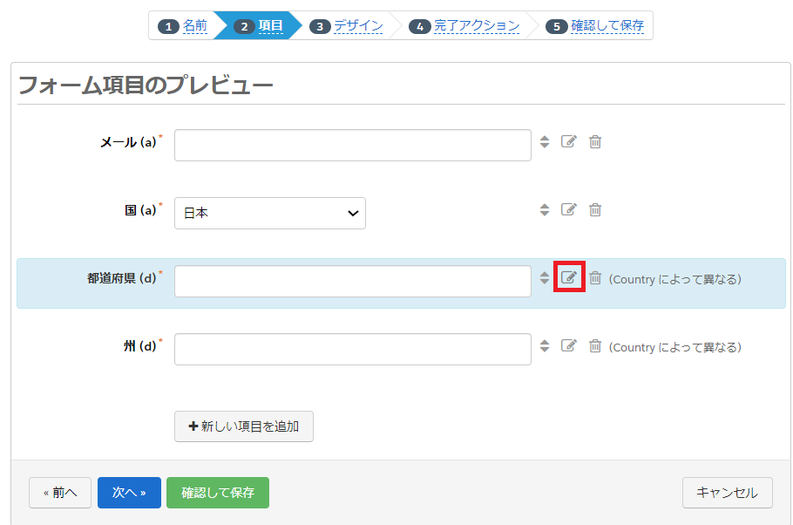Reorder the 州 (d) field handle

[x=544, y=345]
